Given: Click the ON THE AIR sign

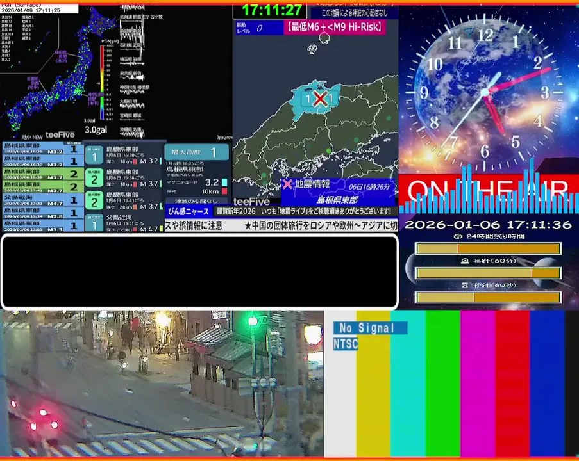Looking at the screenshot, I should pyautogui.click(x=488, y=193).
